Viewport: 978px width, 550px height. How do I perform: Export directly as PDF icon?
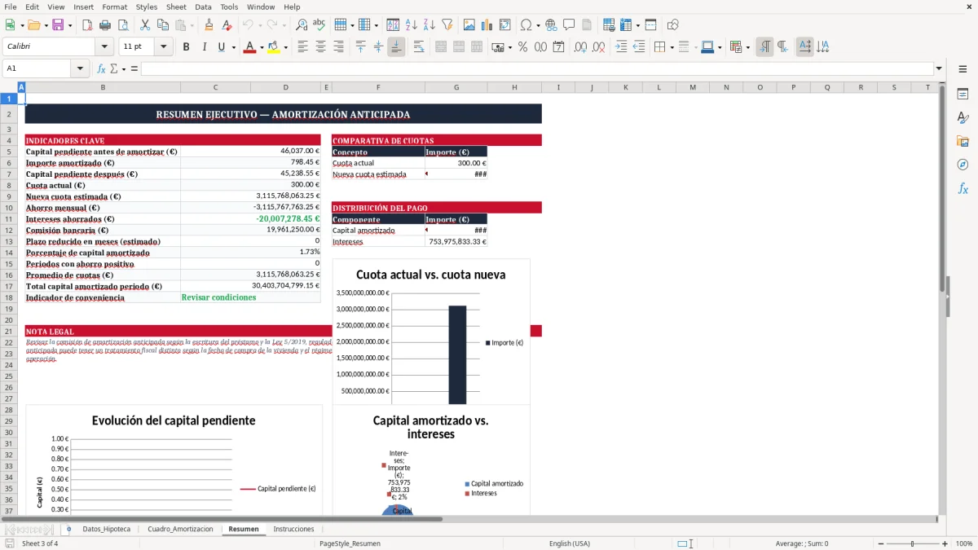point(87,25)
